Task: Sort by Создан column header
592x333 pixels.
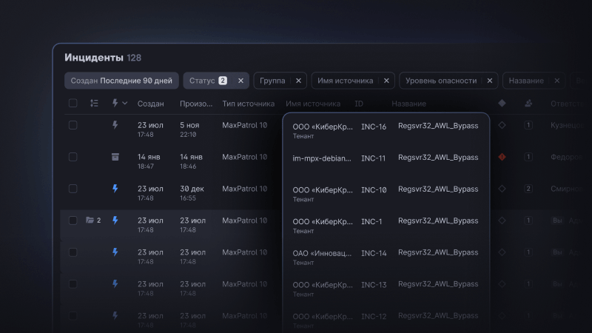Action: [x=151, y=104]
